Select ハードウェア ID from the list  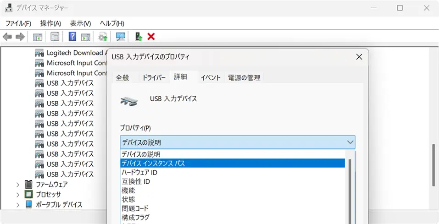pyautogui.click(x=139, y=172)
